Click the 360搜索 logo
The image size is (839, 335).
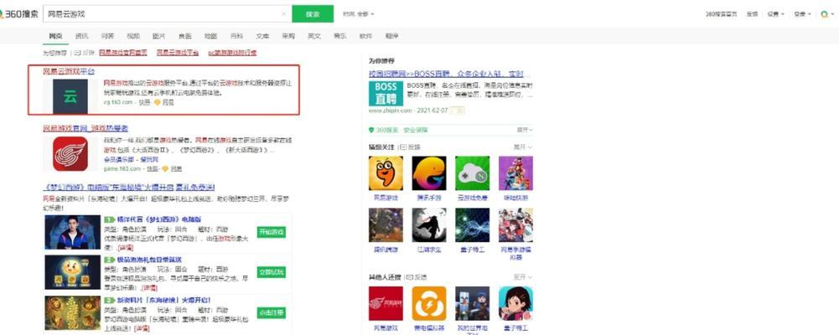19,14
